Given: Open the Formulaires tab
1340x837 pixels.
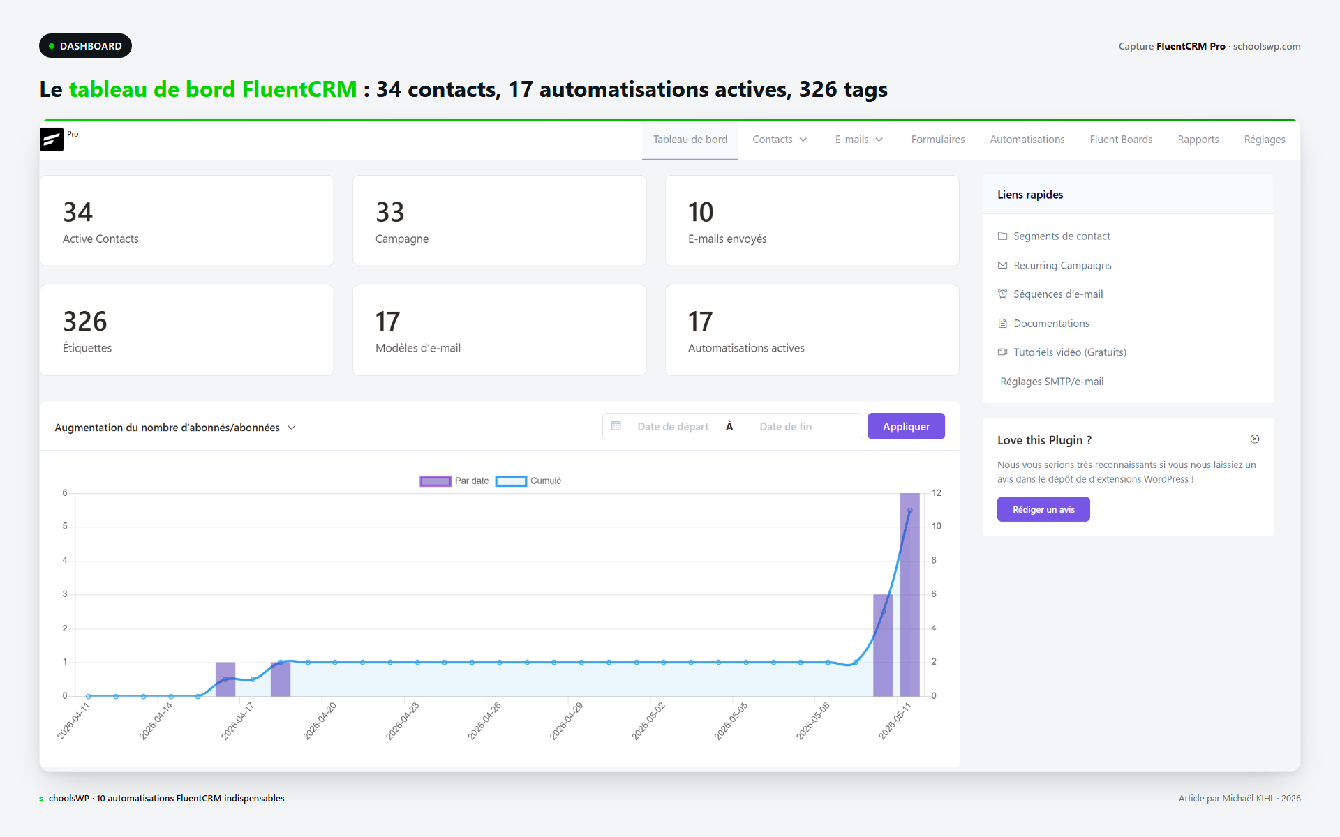Looking at the screenshot, I should tap(938, 139).
